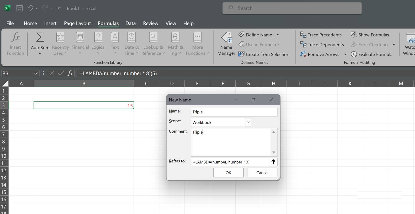Viewport: 415px width, 214px height.
Task: Click the Evaluate Formula icon
Action: (354, 54)
